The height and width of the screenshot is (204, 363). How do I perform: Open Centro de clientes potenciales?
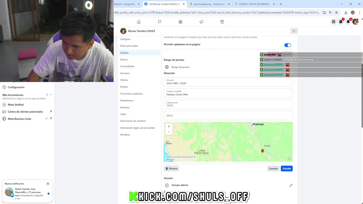(x=25, y=112)
